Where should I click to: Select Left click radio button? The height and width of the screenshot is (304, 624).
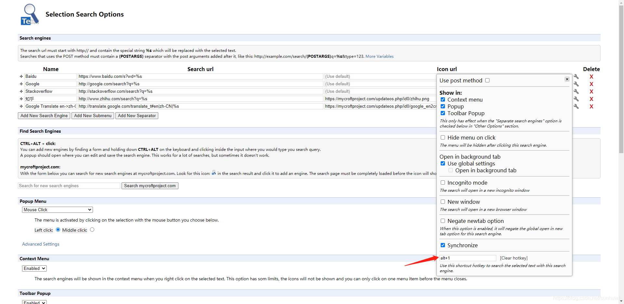coord(58,230)
